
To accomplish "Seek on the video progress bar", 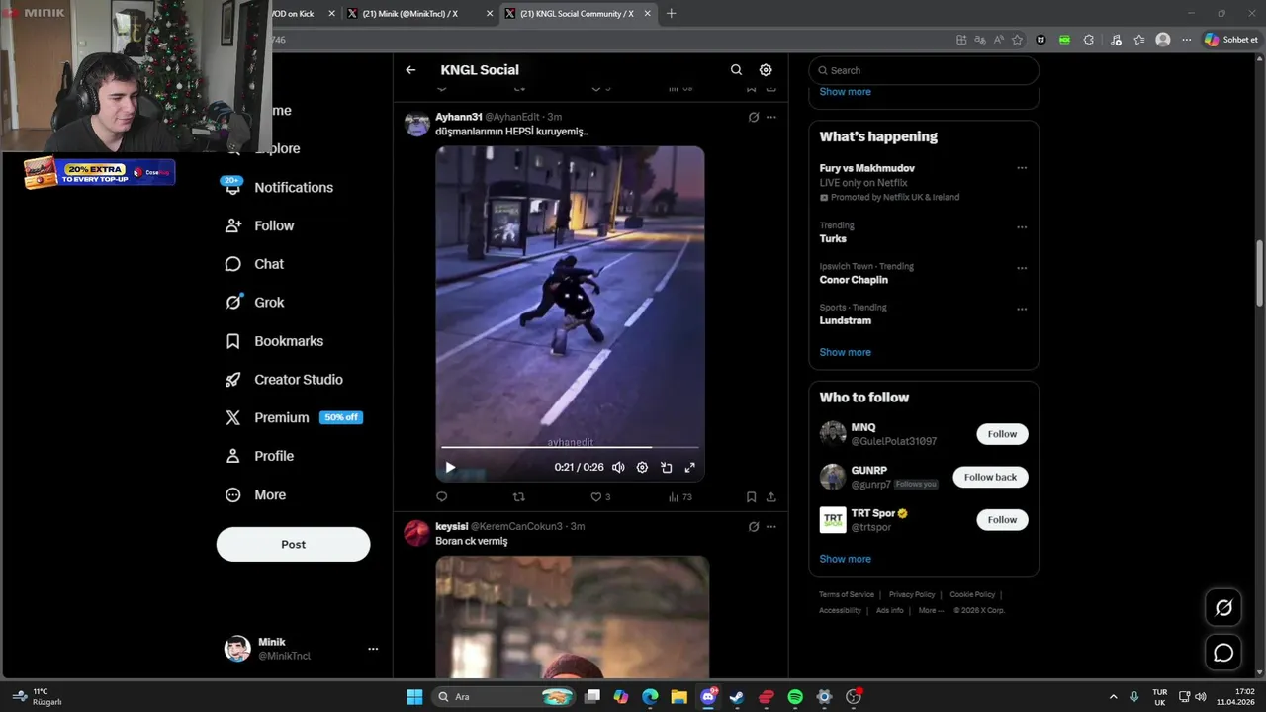I will (570, 448).
